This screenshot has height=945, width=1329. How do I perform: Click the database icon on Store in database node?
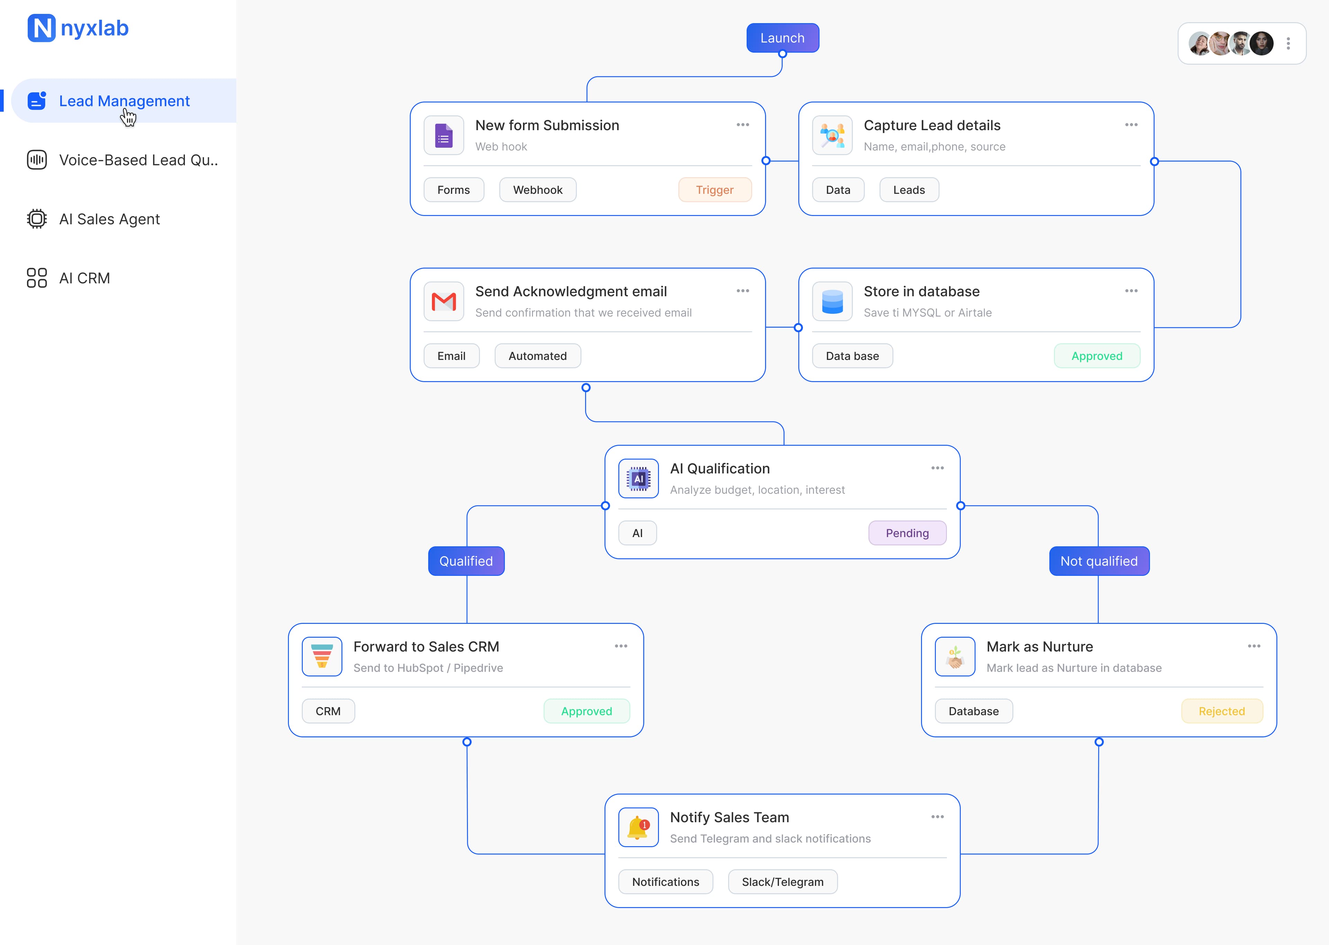(x=832, y=301)
